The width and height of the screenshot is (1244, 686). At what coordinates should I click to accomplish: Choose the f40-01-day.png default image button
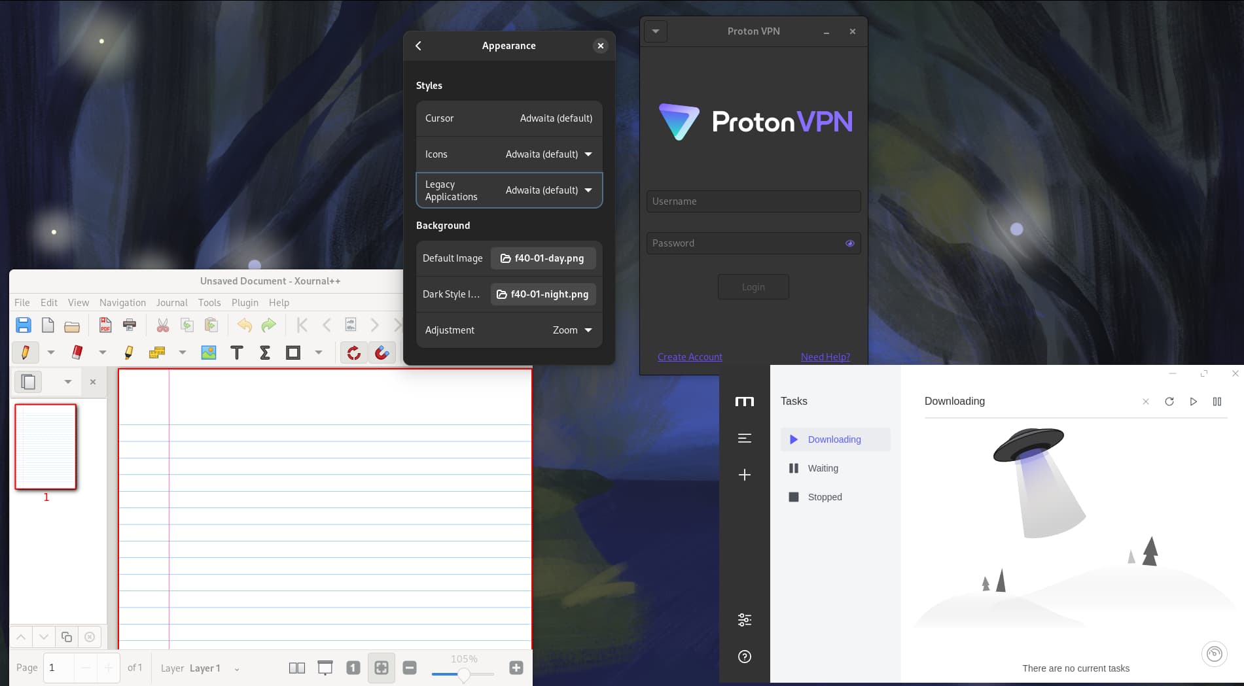pos(542,258)
